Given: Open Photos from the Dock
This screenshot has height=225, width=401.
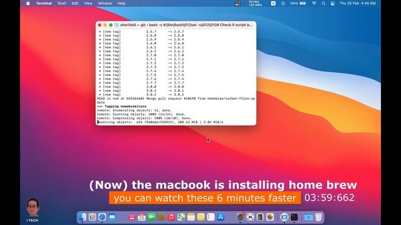Looking at the screenshot, I should [270, 217].
